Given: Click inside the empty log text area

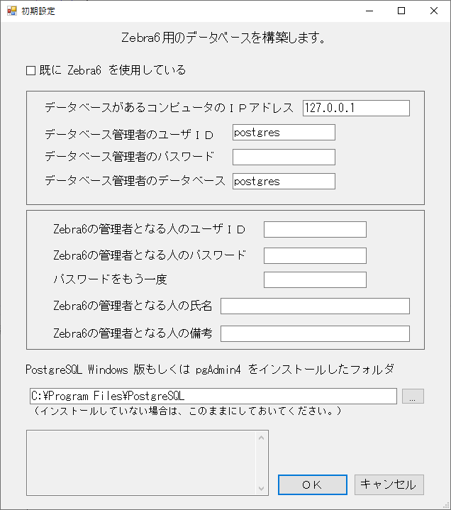Looking at the screenshot, I should click(141, 463).
